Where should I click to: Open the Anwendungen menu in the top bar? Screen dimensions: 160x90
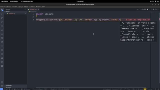[14, 1]
